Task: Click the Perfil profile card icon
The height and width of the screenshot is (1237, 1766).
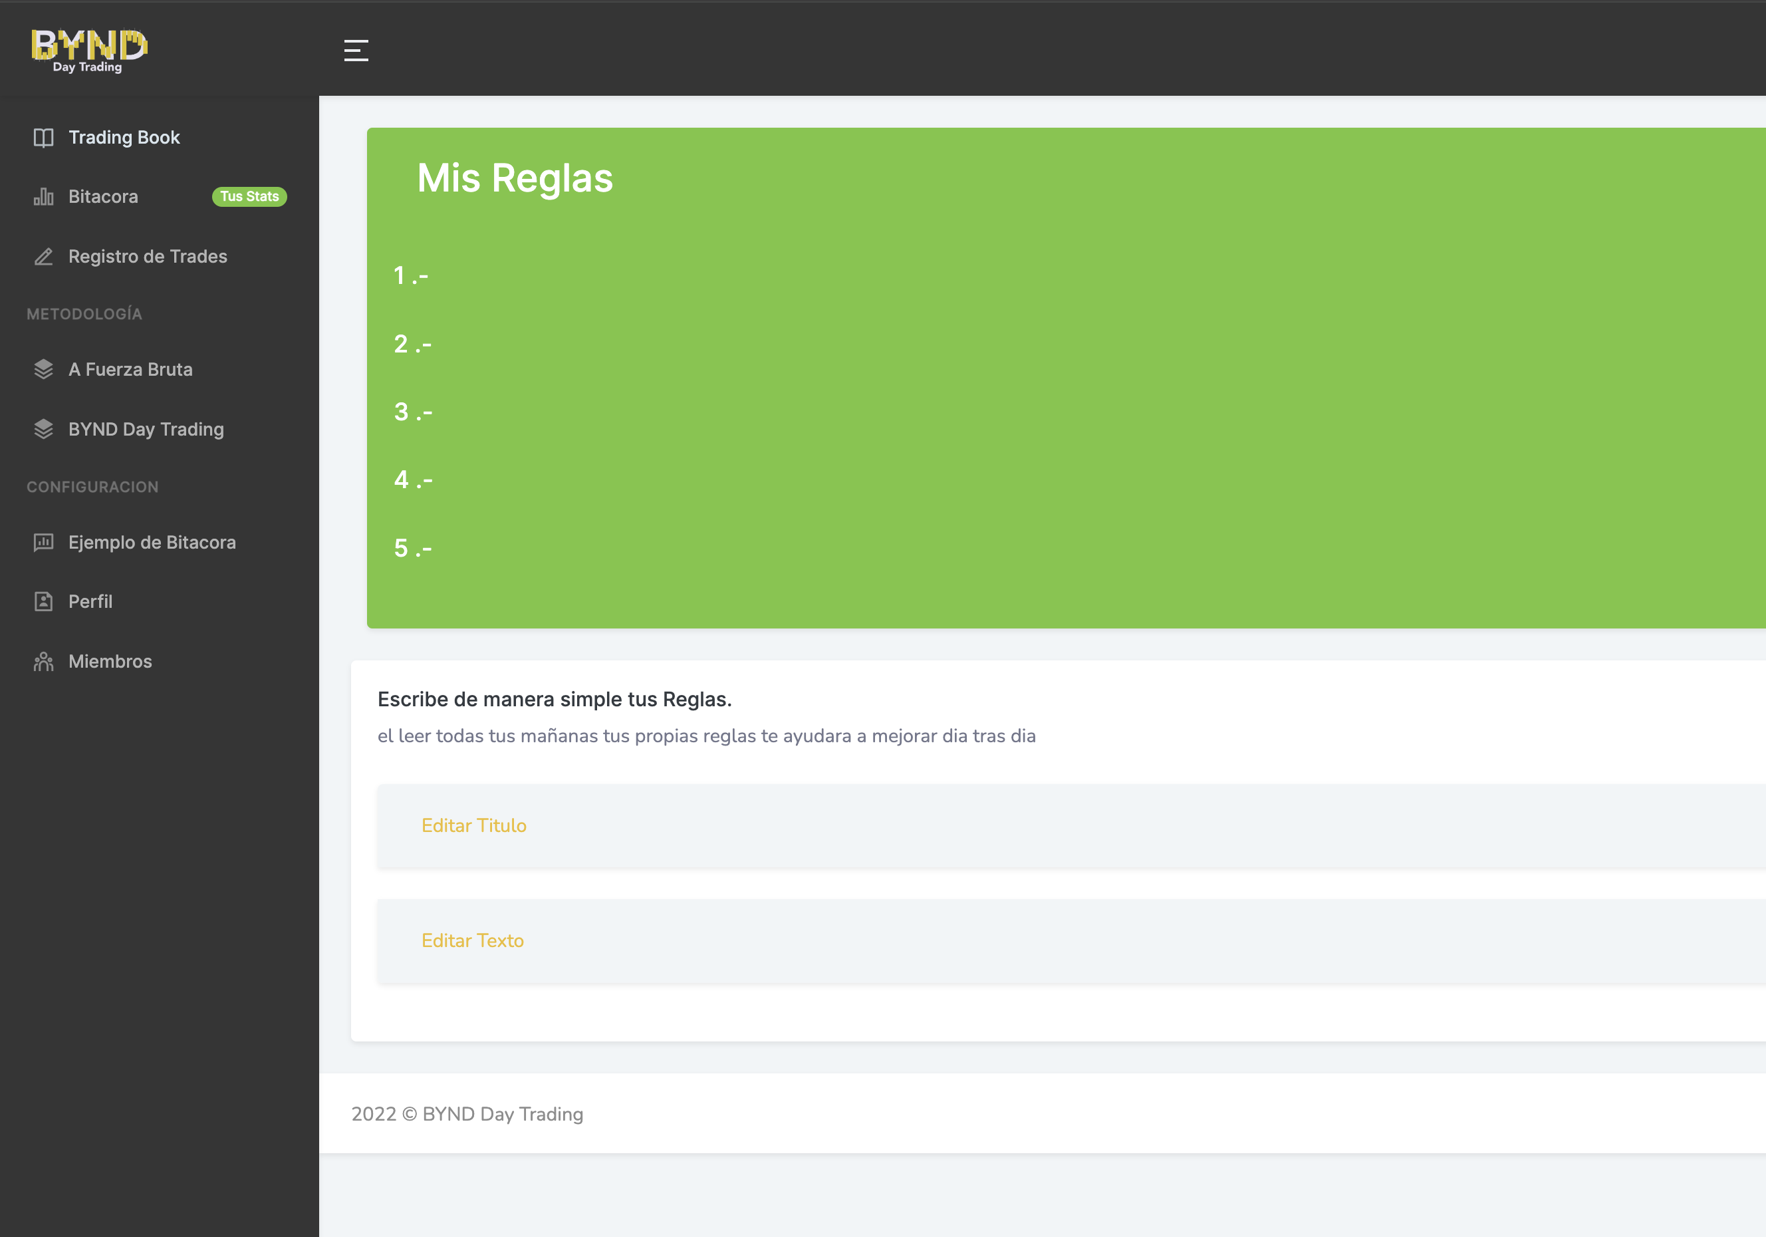Action: pyautogui.click(x=44, y=602)
